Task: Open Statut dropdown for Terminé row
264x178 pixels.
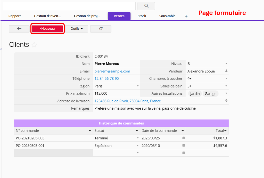Action: 137,138
